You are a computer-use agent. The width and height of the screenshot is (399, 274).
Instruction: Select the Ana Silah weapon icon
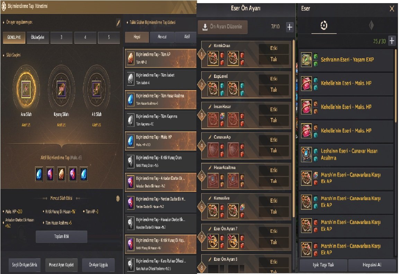[x=26, y=89]
